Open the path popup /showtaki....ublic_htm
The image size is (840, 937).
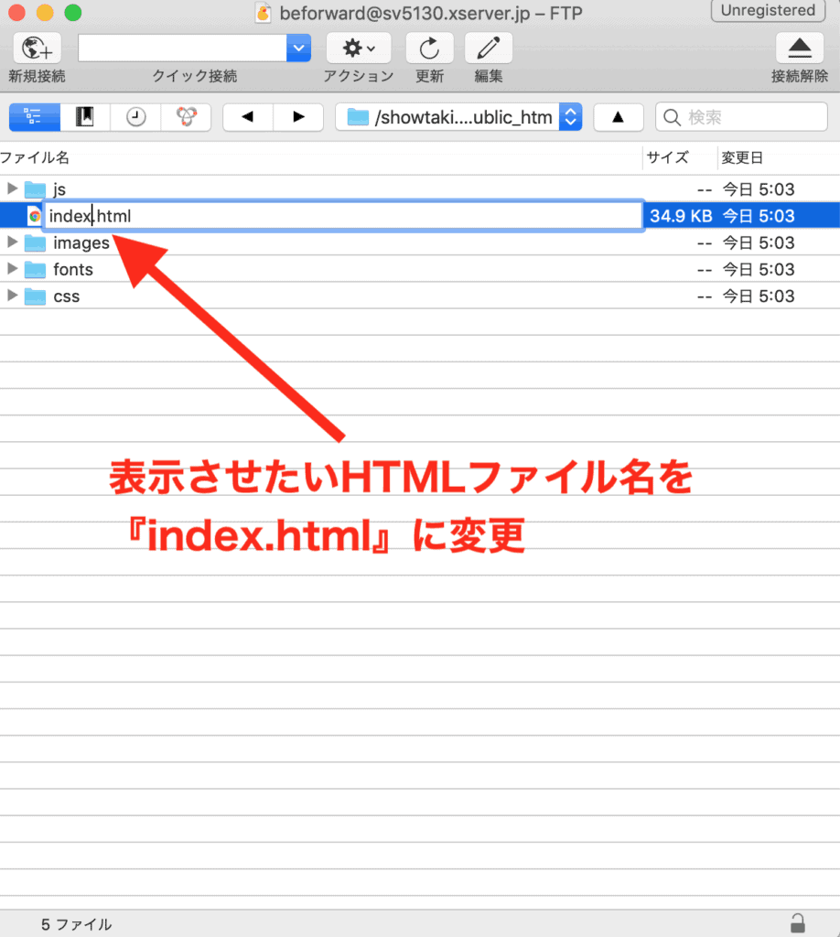coord(458,116)
